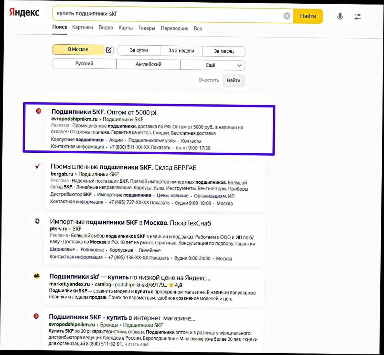384x355 pixels.
Task: Open Подшипниковые узлы sitelink
Action: point(152,141)
